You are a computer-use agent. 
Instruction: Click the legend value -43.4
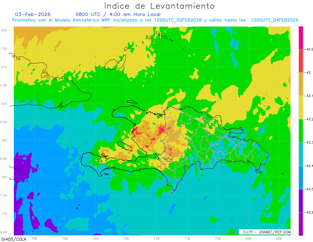pyautogui.click(x=309, y=166)
